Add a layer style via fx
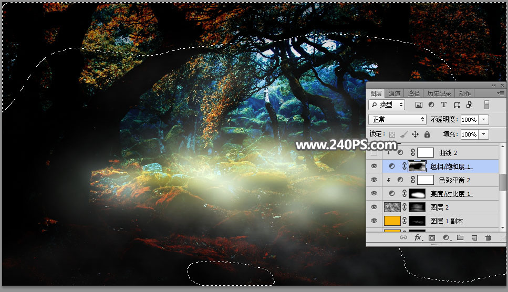 click(419, 237)
